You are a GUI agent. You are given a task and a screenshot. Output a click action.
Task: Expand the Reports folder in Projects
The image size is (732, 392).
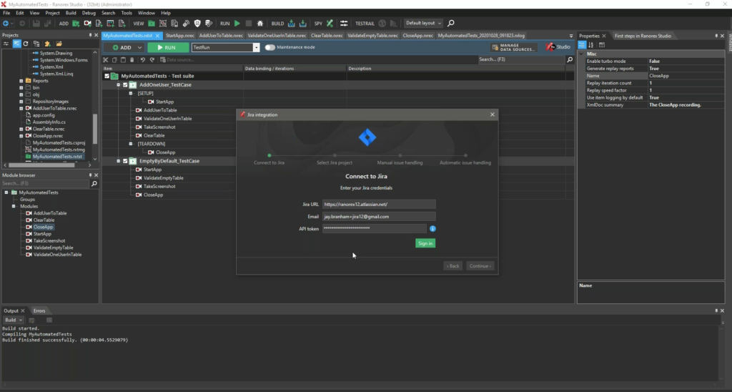pos(21,80)
